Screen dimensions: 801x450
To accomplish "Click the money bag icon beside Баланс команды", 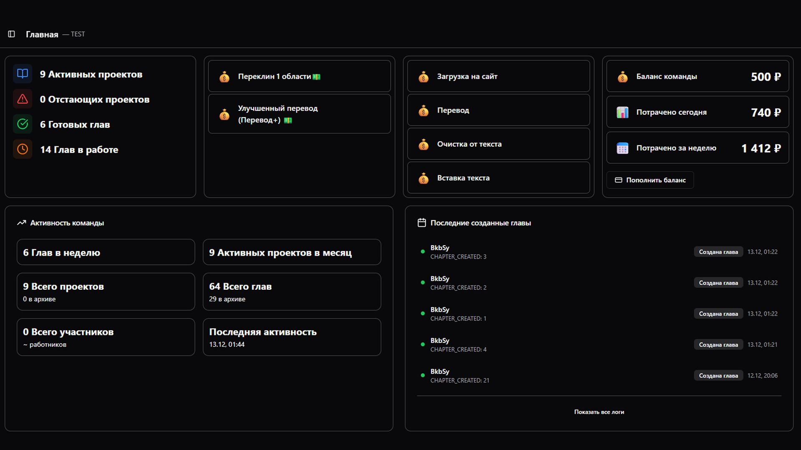I will (x=622, y=77).
